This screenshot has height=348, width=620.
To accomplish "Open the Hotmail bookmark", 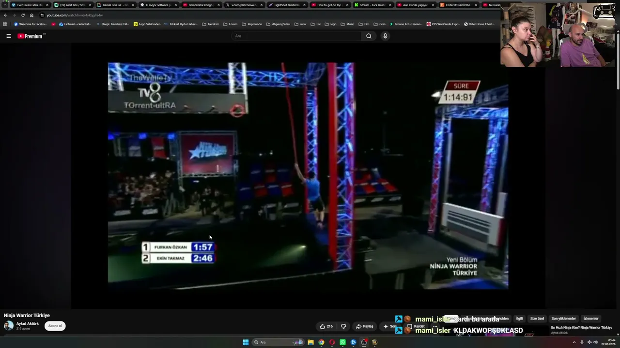I will click(75, 24).
